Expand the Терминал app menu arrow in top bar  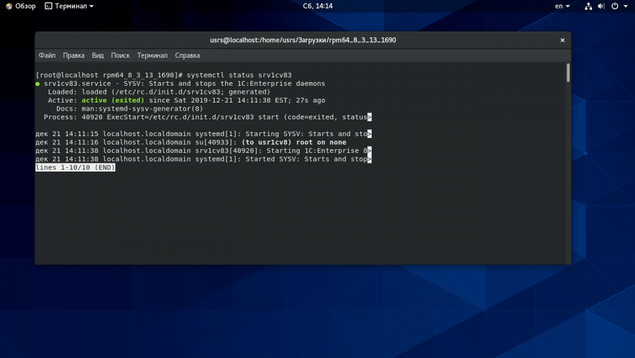coord(92,6)
